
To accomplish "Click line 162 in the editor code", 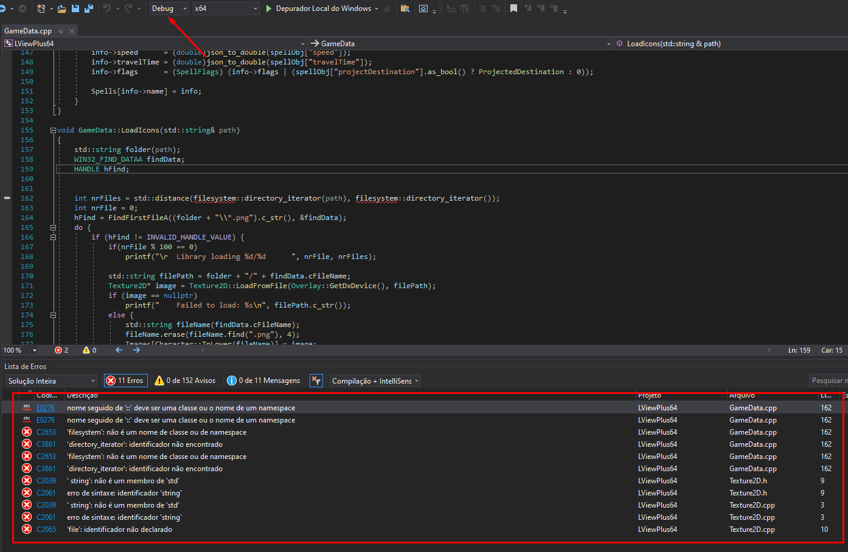I will pyautogui.click(x=287, y=198).
